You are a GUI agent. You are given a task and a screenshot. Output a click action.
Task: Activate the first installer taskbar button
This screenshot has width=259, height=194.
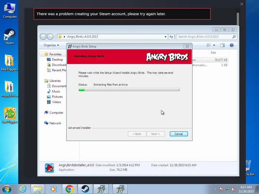pos(101,189)
